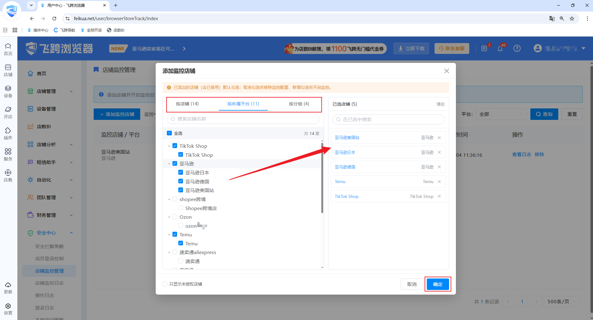Image resolution: width=593 pixels, height=320 pixels.
Task: Open the help question mark icon
Action: tap(517, 48)
